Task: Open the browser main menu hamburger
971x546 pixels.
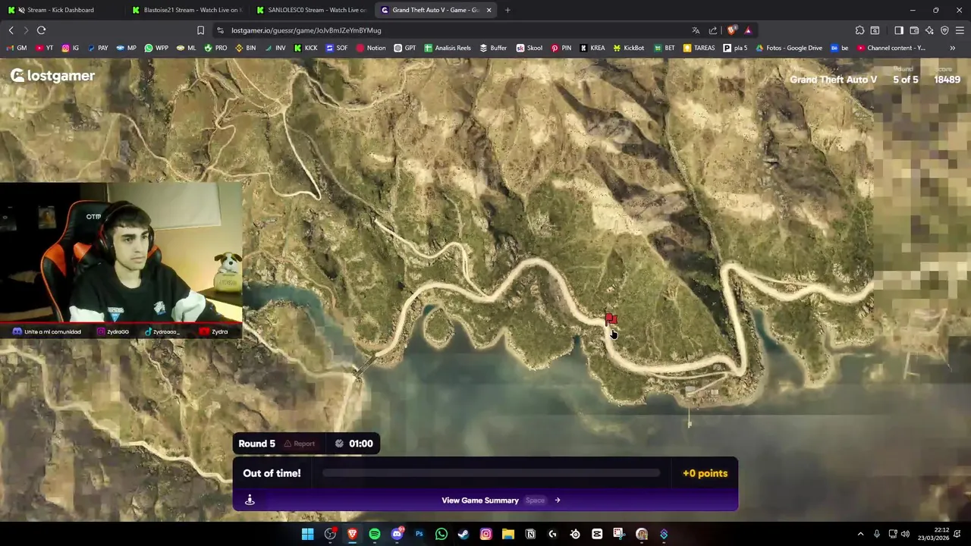Action: [x=960, y=30]
